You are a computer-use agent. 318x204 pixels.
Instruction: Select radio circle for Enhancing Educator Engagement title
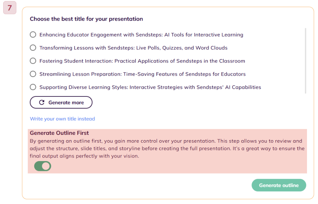point(33,34)
